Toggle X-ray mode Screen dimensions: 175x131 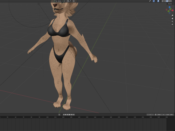[163, 1]
